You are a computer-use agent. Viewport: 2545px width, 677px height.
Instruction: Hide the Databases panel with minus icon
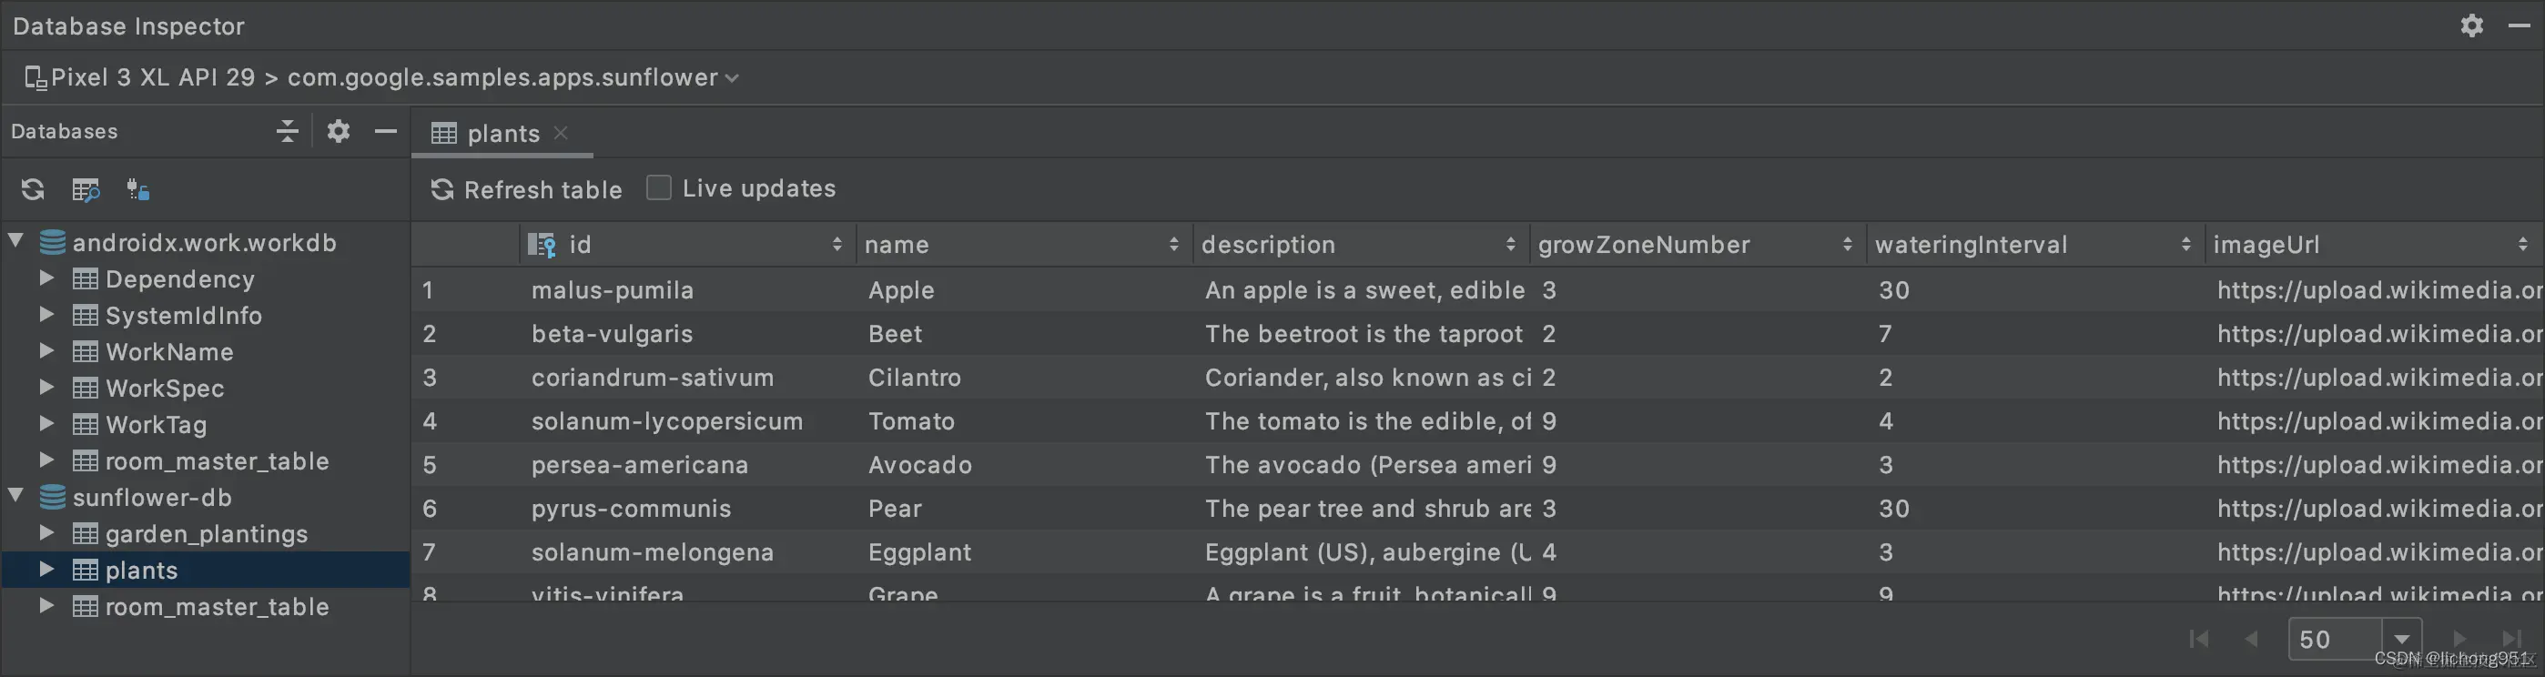pos(385,130)
